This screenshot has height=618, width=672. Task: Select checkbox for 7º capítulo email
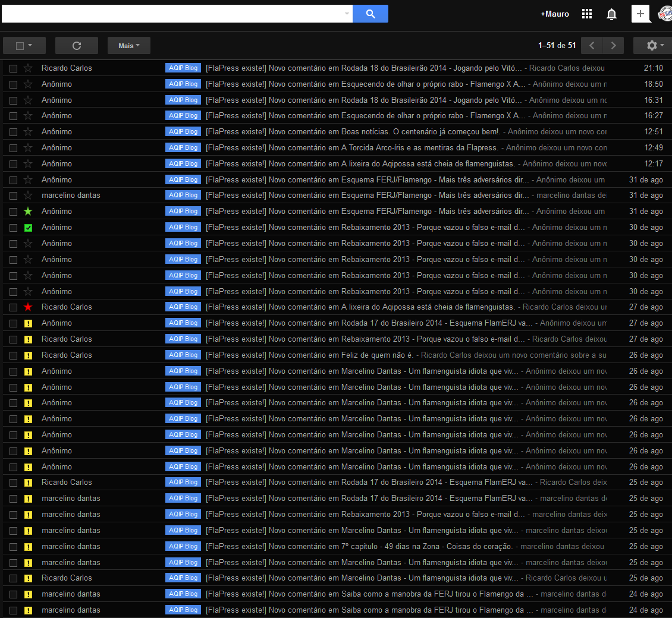[x=13, y=547]
